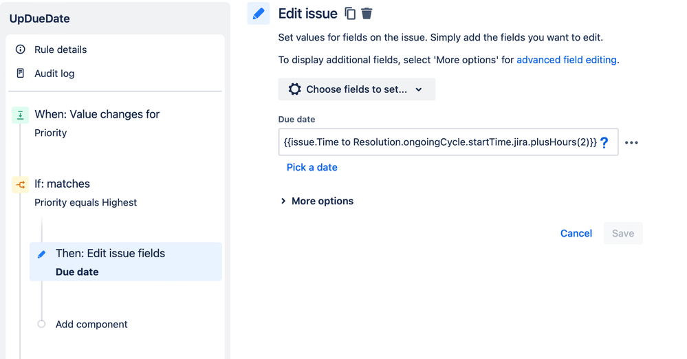Image resolution: width=687 pixels, height=359 pixels.
Task: Follow the advanced field editing link
Action: point(566,60)
